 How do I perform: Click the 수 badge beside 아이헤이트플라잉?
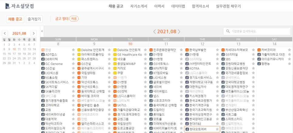(x=79, y=55)
